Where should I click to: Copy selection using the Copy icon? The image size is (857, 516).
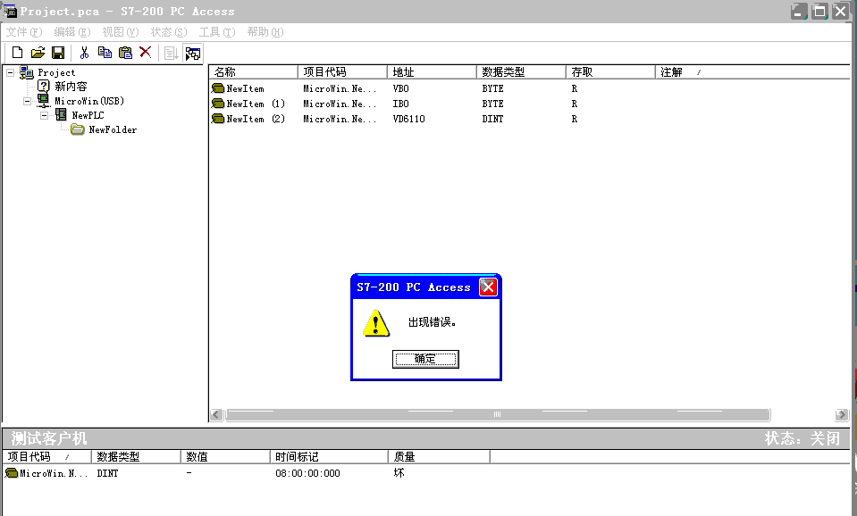click(x=105, y=53)
